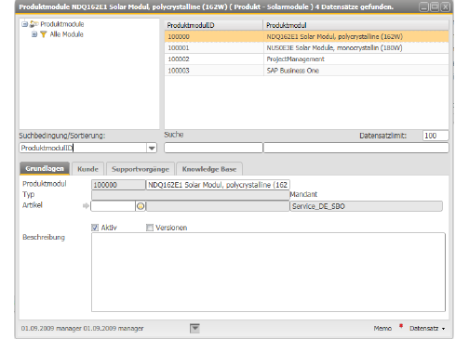Open the Supportvorgänge tab
Screen dimensions: 469x339
(x=141, y=169)
